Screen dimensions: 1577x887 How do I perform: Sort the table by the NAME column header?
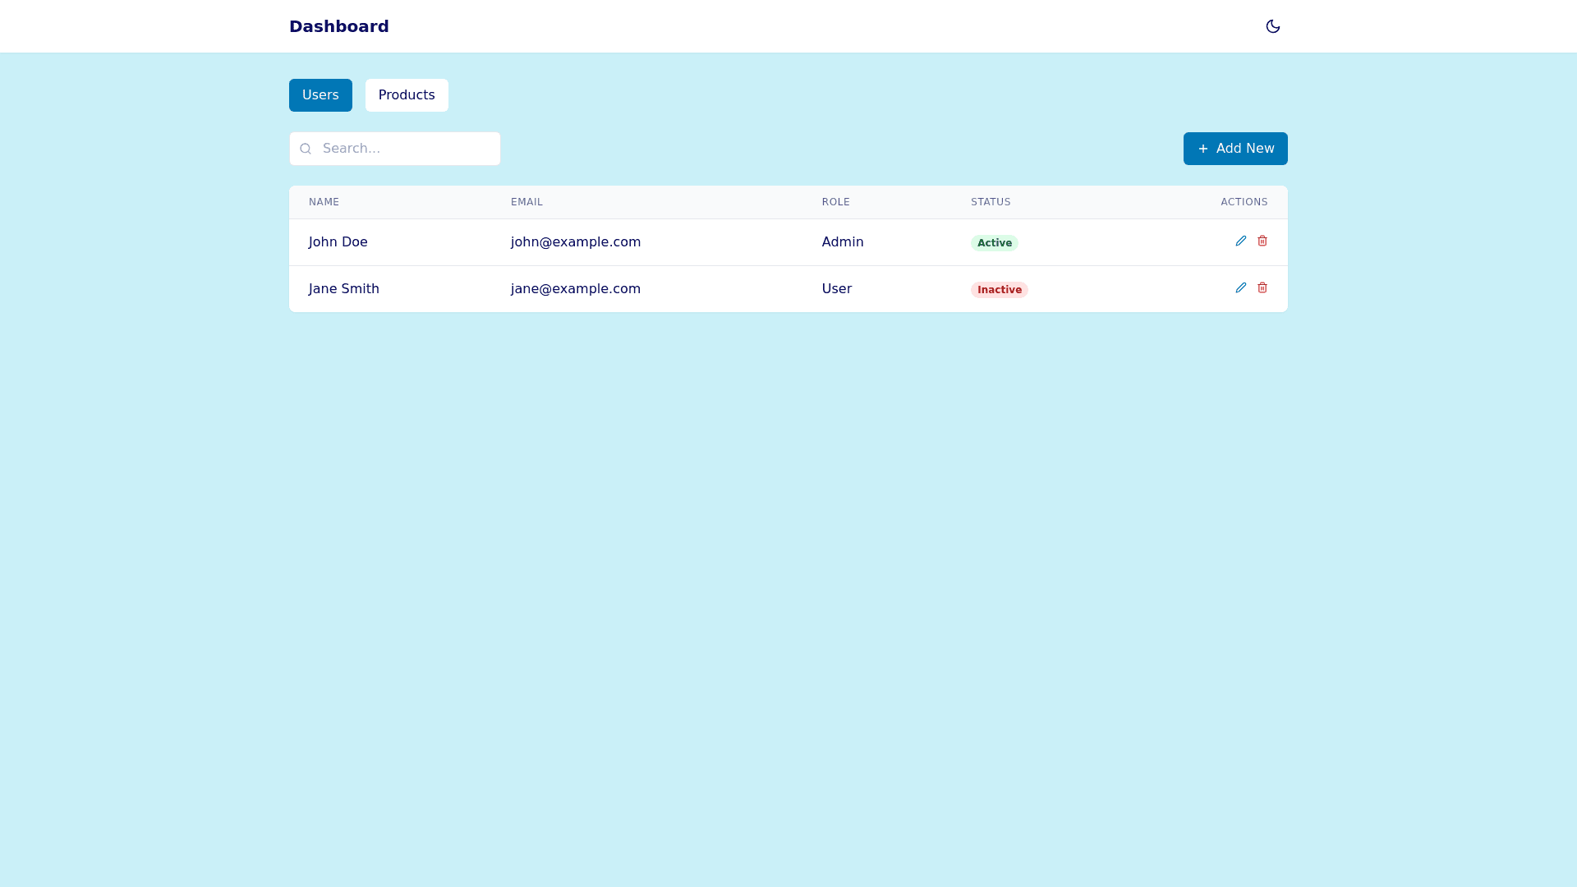click(324, 202)
